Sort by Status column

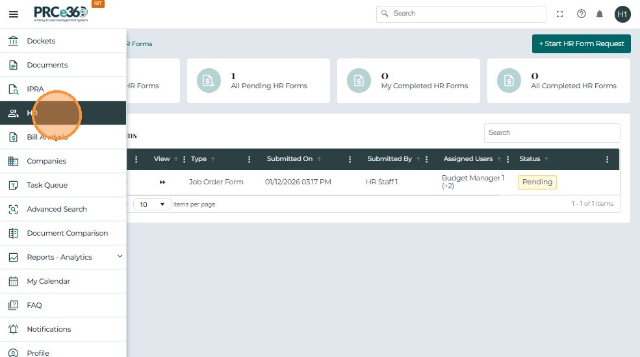click(x=530, y=159)
